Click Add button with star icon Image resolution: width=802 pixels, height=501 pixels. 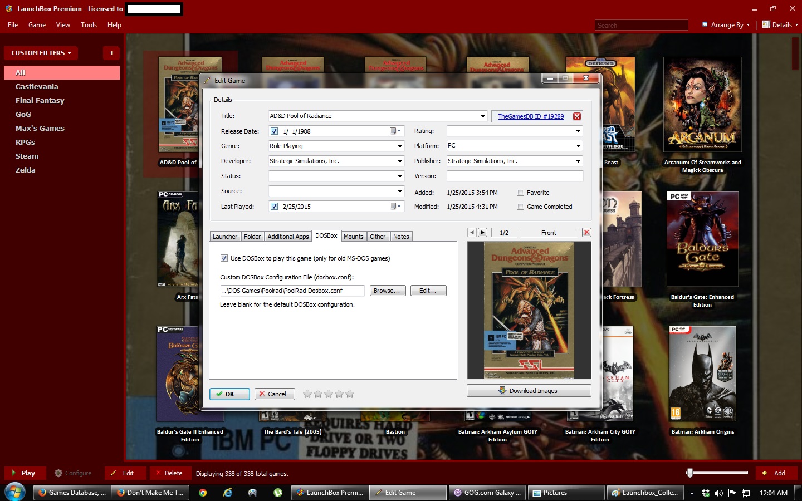(x=776, y=473)
